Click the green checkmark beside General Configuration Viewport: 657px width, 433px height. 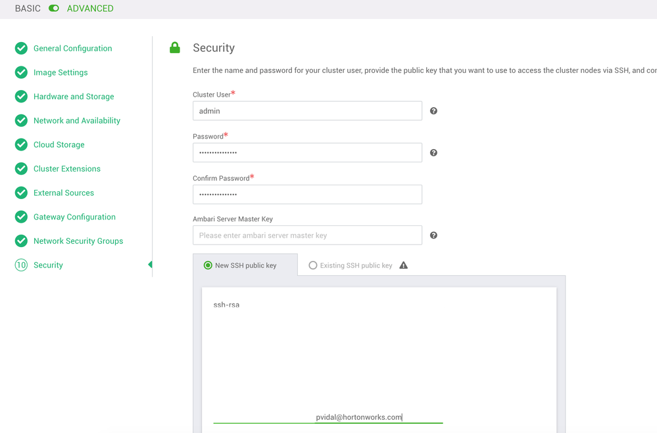tap(20, 48)
